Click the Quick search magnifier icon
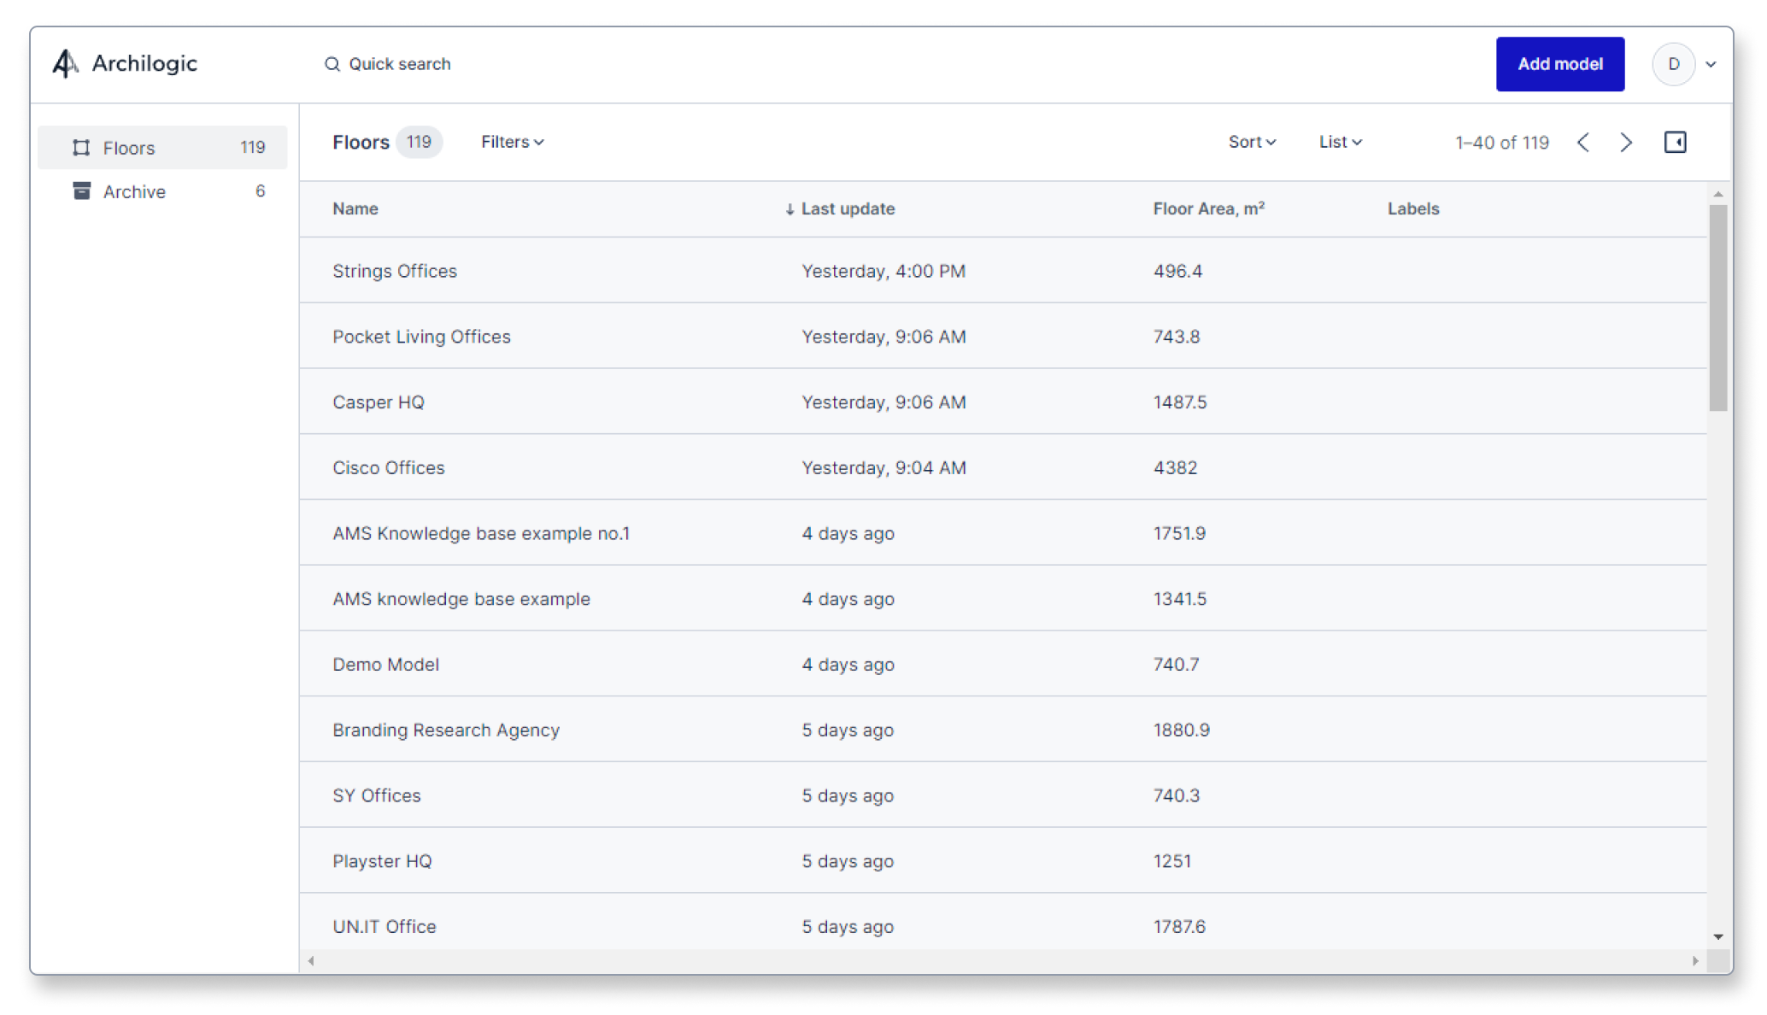1767x1015 pixels. pos(332,64)
